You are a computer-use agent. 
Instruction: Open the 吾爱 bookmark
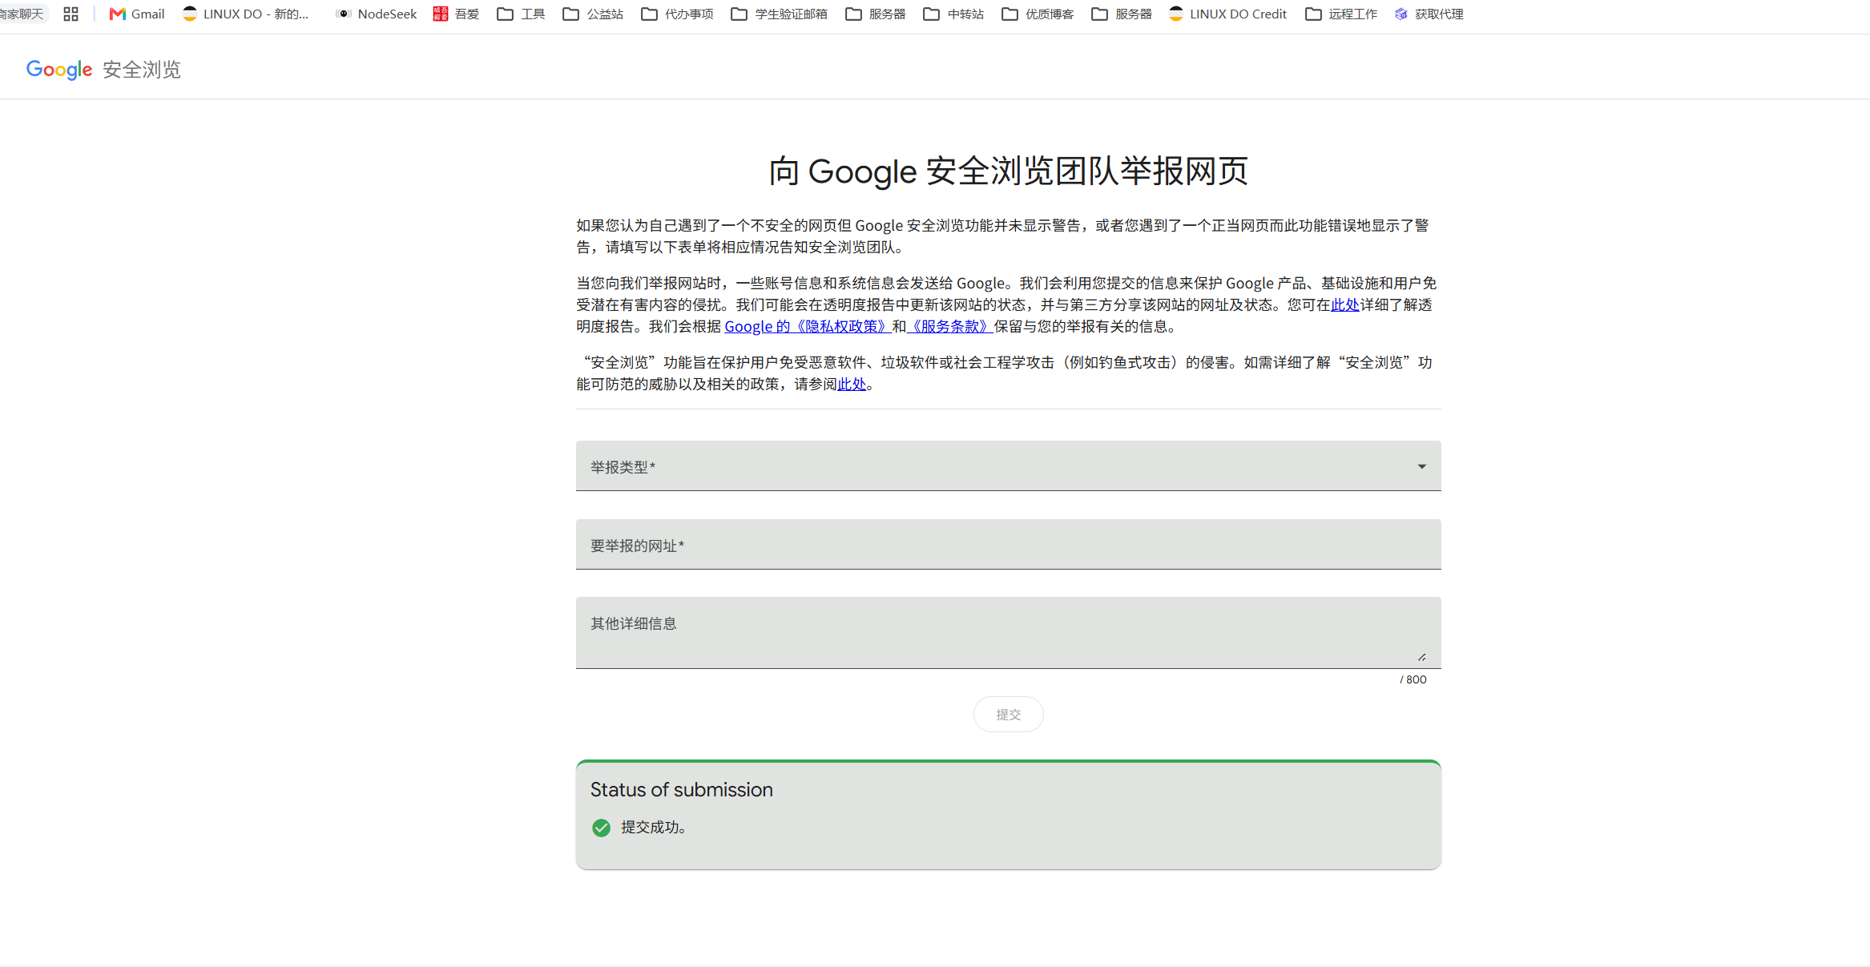(456, 14)
